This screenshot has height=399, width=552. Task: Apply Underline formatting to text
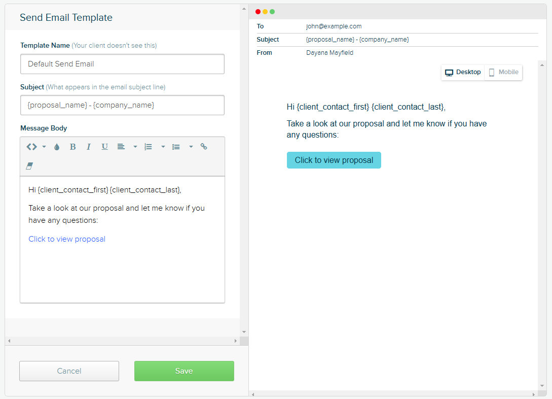point(104,146)
